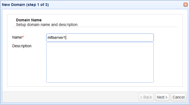Click the word 'Setup' in the subtitle

[21, 25]
